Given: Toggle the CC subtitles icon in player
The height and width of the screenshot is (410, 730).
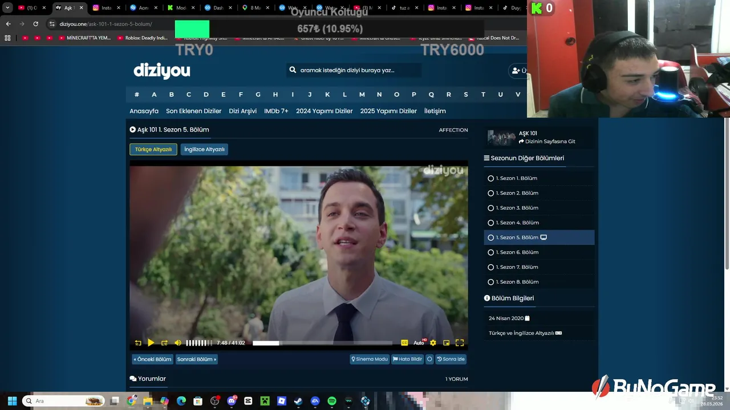Looking at the screenshot, I should [404, 343].
